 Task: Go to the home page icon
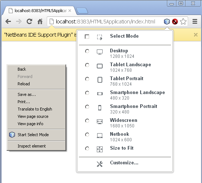[x=40, y=22]
